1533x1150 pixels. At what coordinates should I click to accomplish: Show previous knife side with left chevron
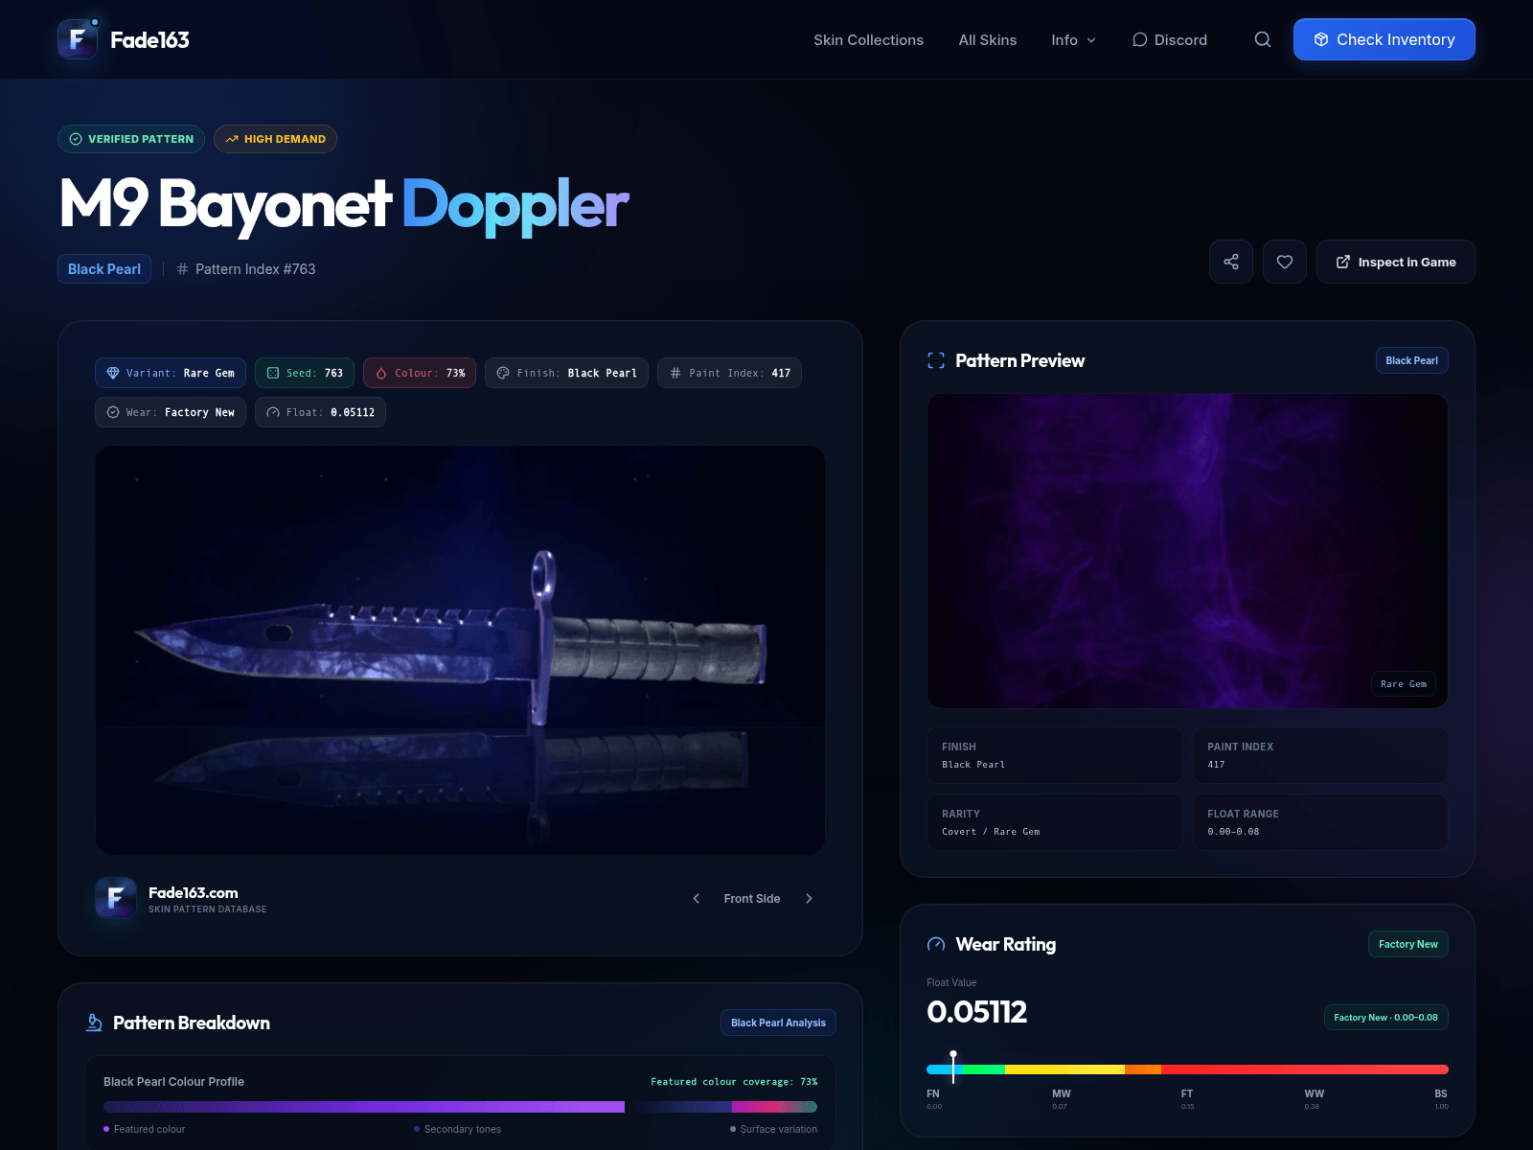pos(697,898)
